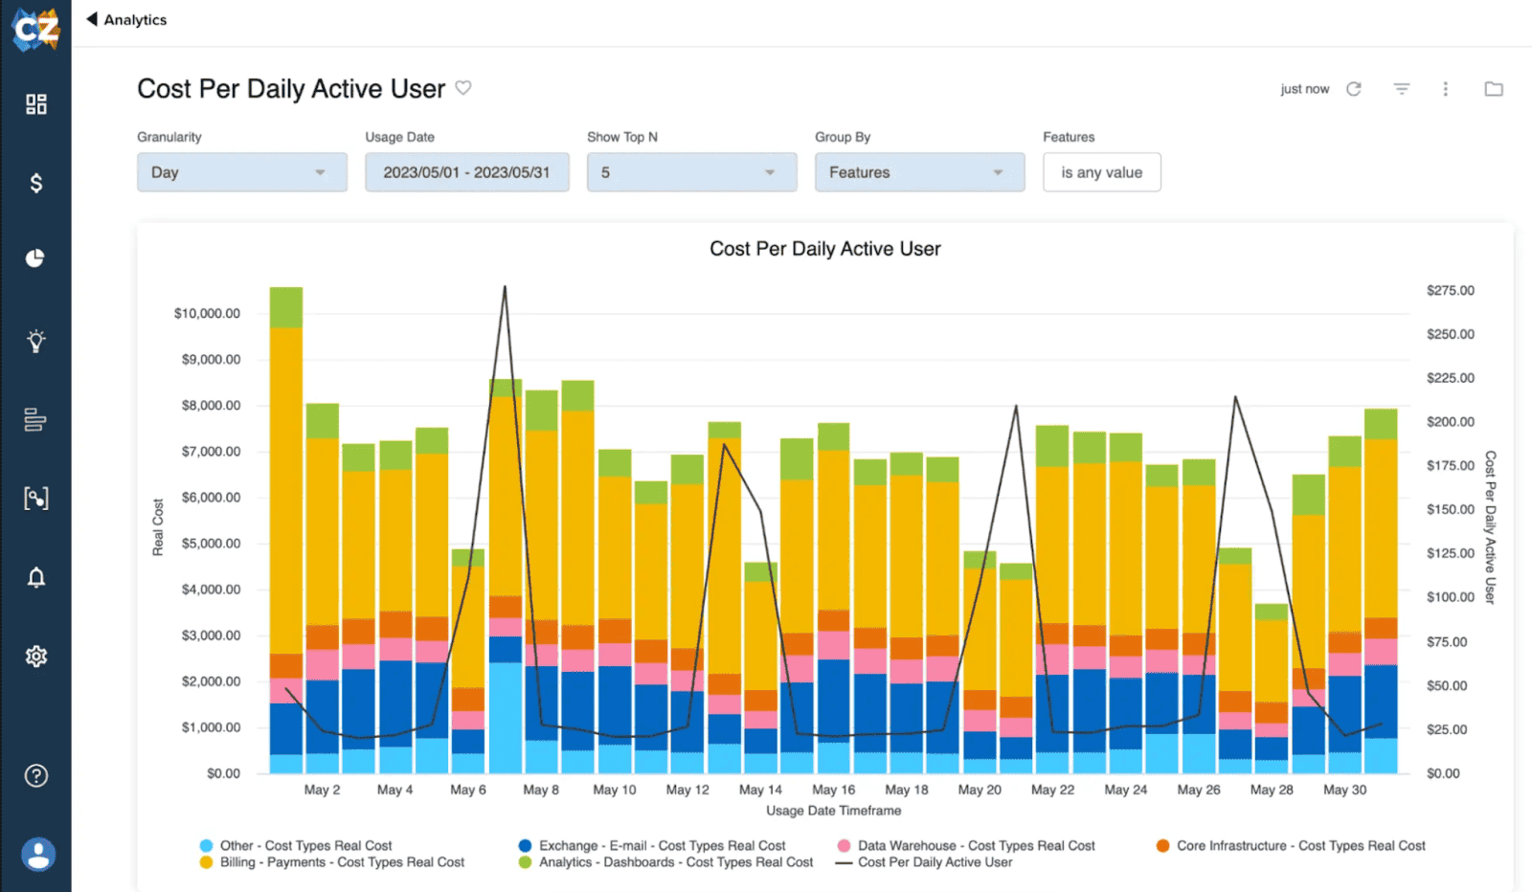Viewport: 1532px width, 892px height.
Task: View insights via the lightbulb icon
Action: (36, 341)
